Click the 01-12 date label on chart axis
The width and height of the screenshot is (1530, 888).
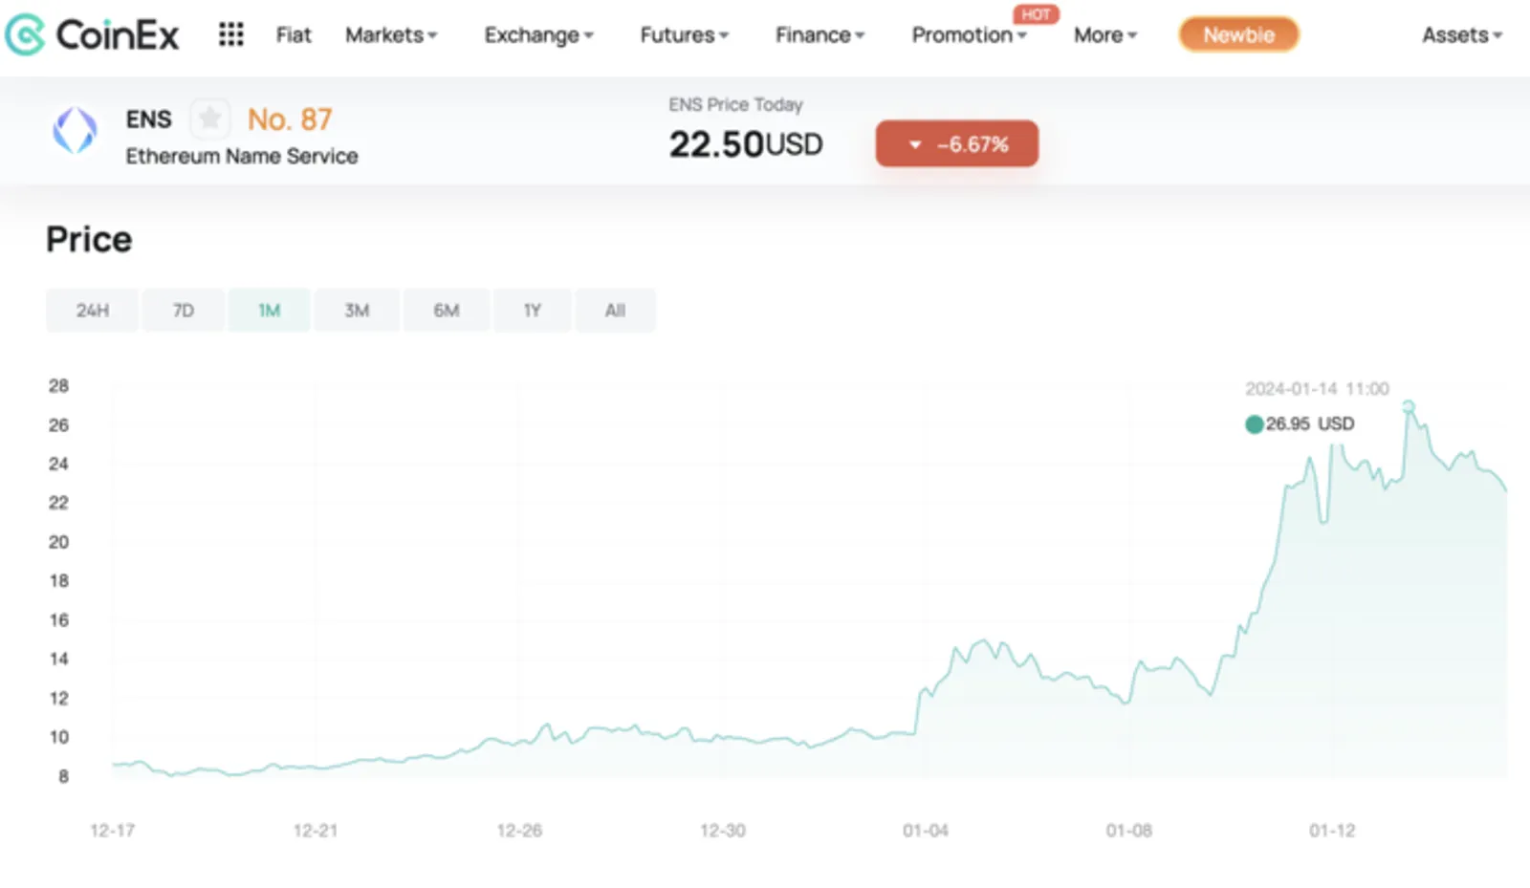point(1332,831)
